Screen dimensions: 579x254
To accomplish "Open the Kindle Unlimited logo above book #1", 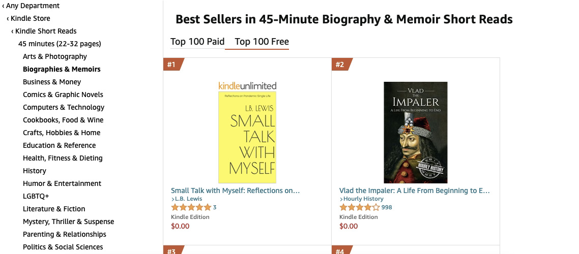I will tap(247, 86).
